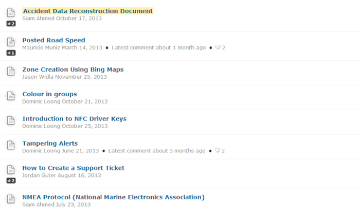Open the Tampering Alerts article
Viewport: 360px width, 209px height.
pyautogui.click(x=50, y=143)
